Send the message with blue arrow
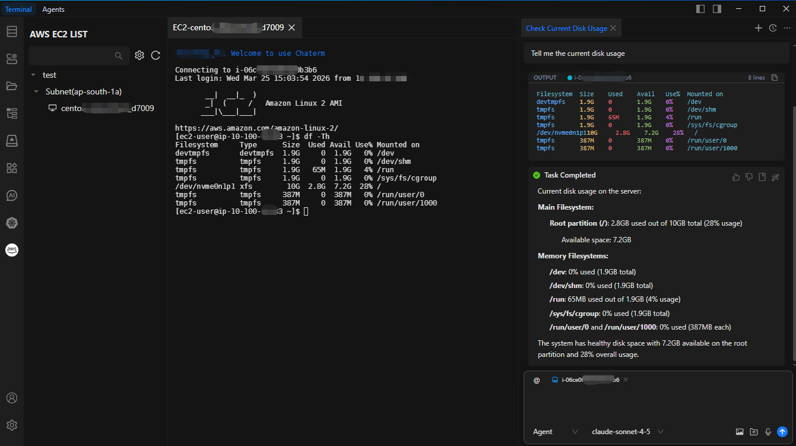The width and height of the screenshot is (796, 446). [x=782, y=432]
